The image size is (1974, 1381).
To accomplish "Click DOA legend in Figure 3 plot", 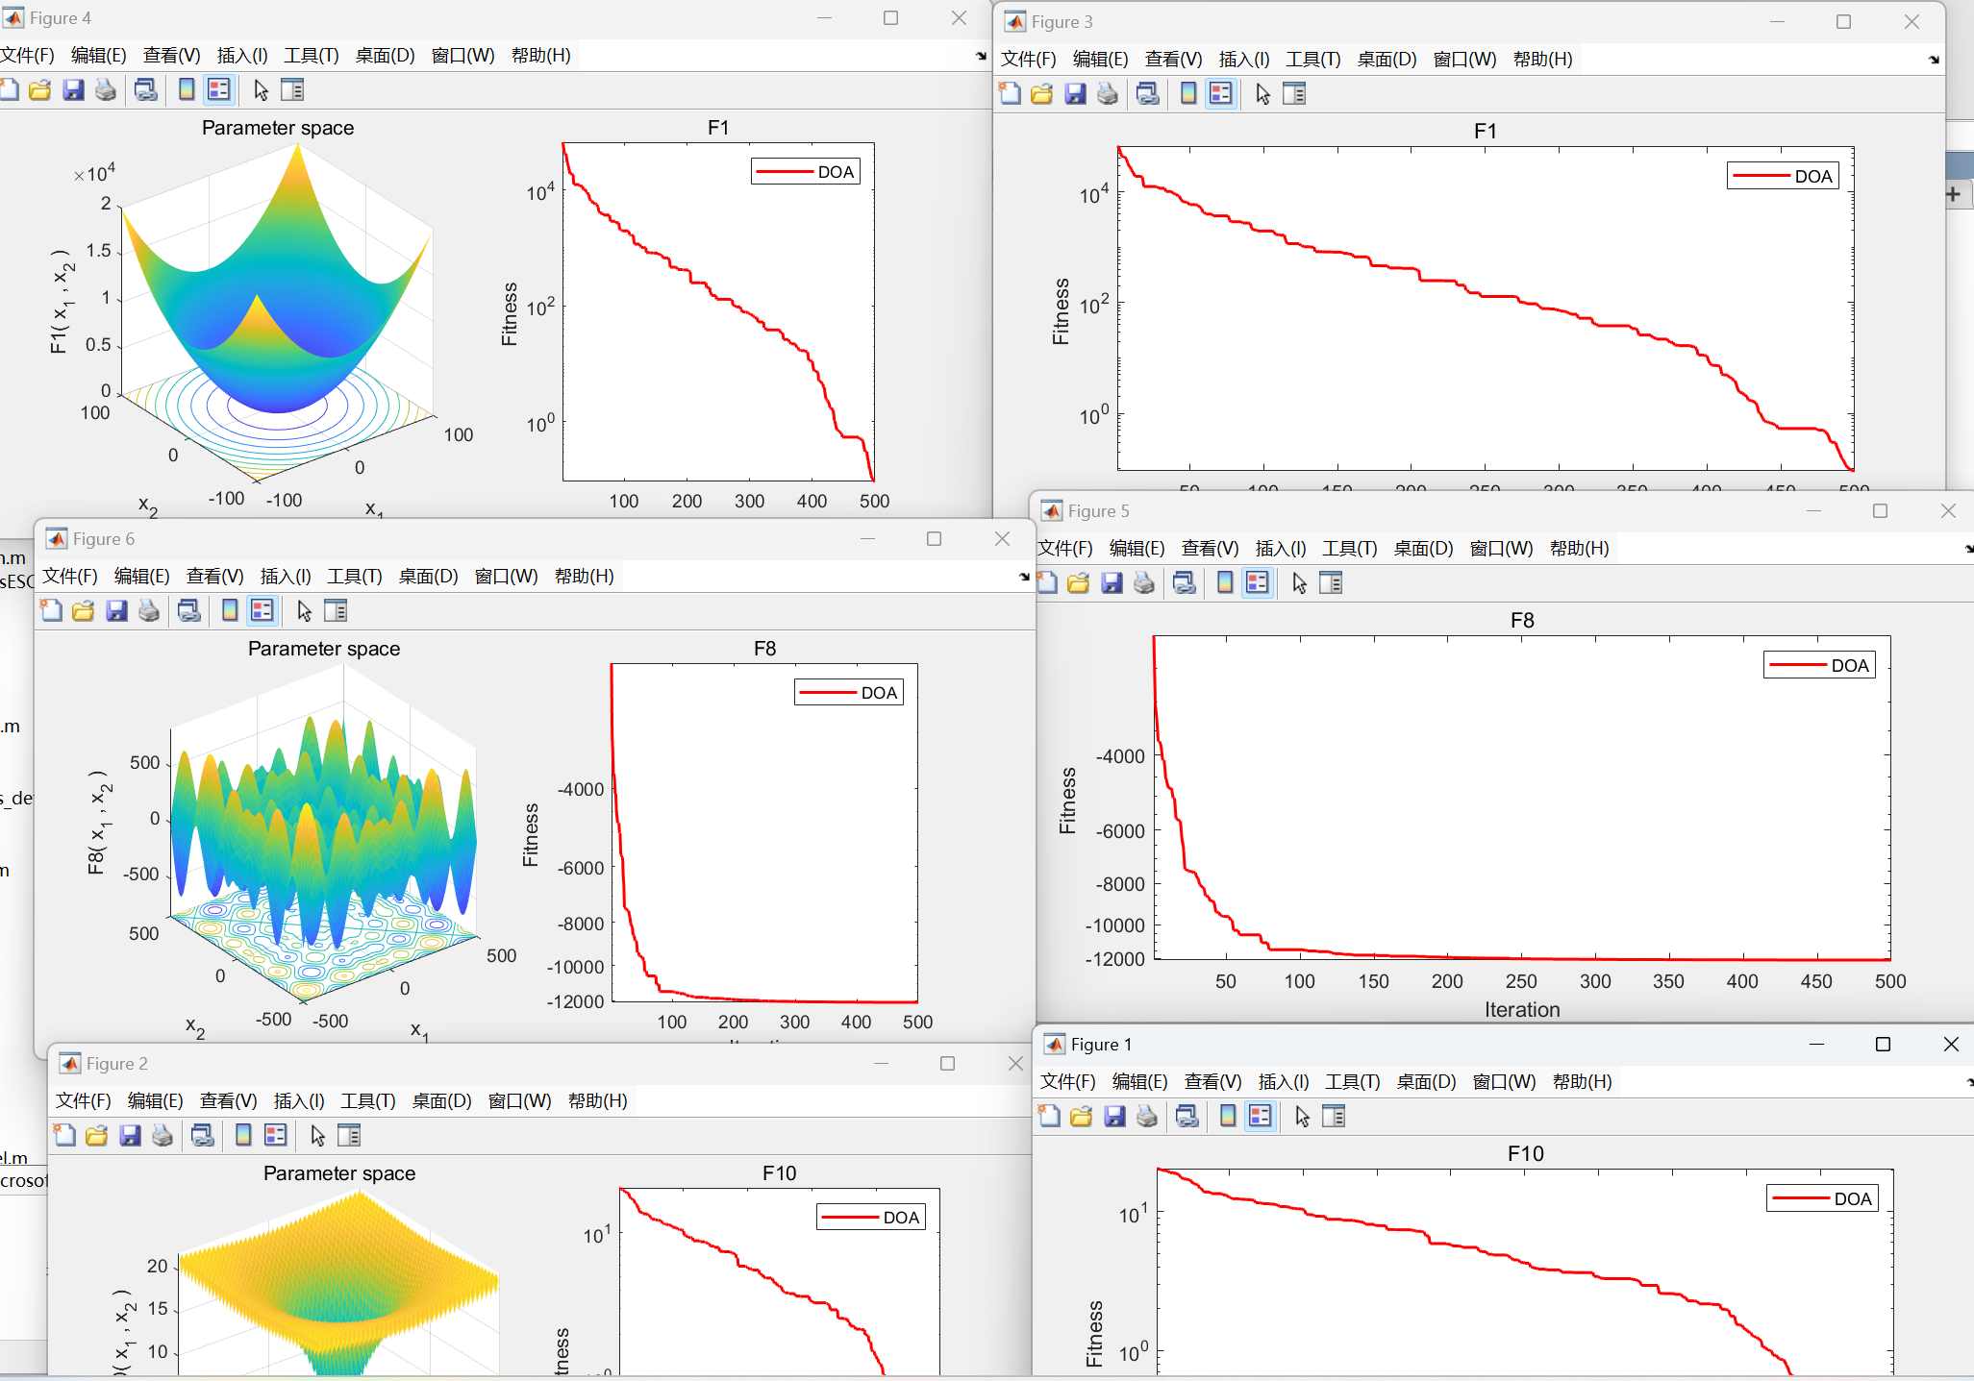I will coord(1783,177).
